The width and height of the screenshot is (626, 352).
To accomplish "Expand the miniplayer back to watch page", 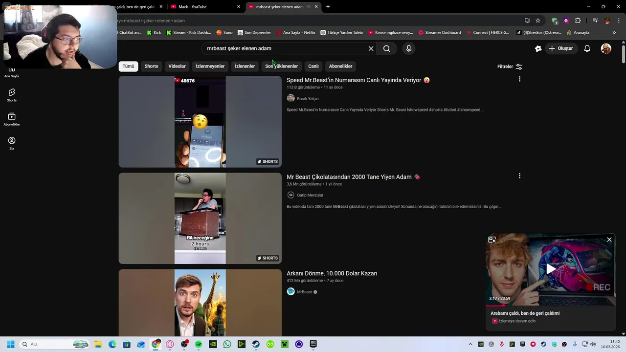I will coord(492,240).
